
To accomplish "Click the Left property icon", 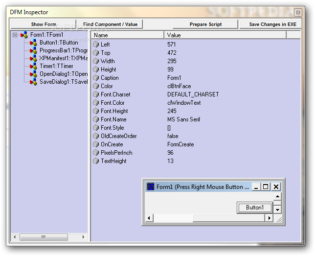I will point(96,45).
